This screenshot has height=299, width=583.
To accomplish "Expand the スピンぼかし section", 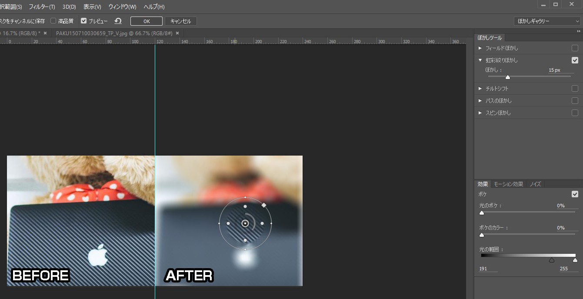I will [x=480, y=113].
